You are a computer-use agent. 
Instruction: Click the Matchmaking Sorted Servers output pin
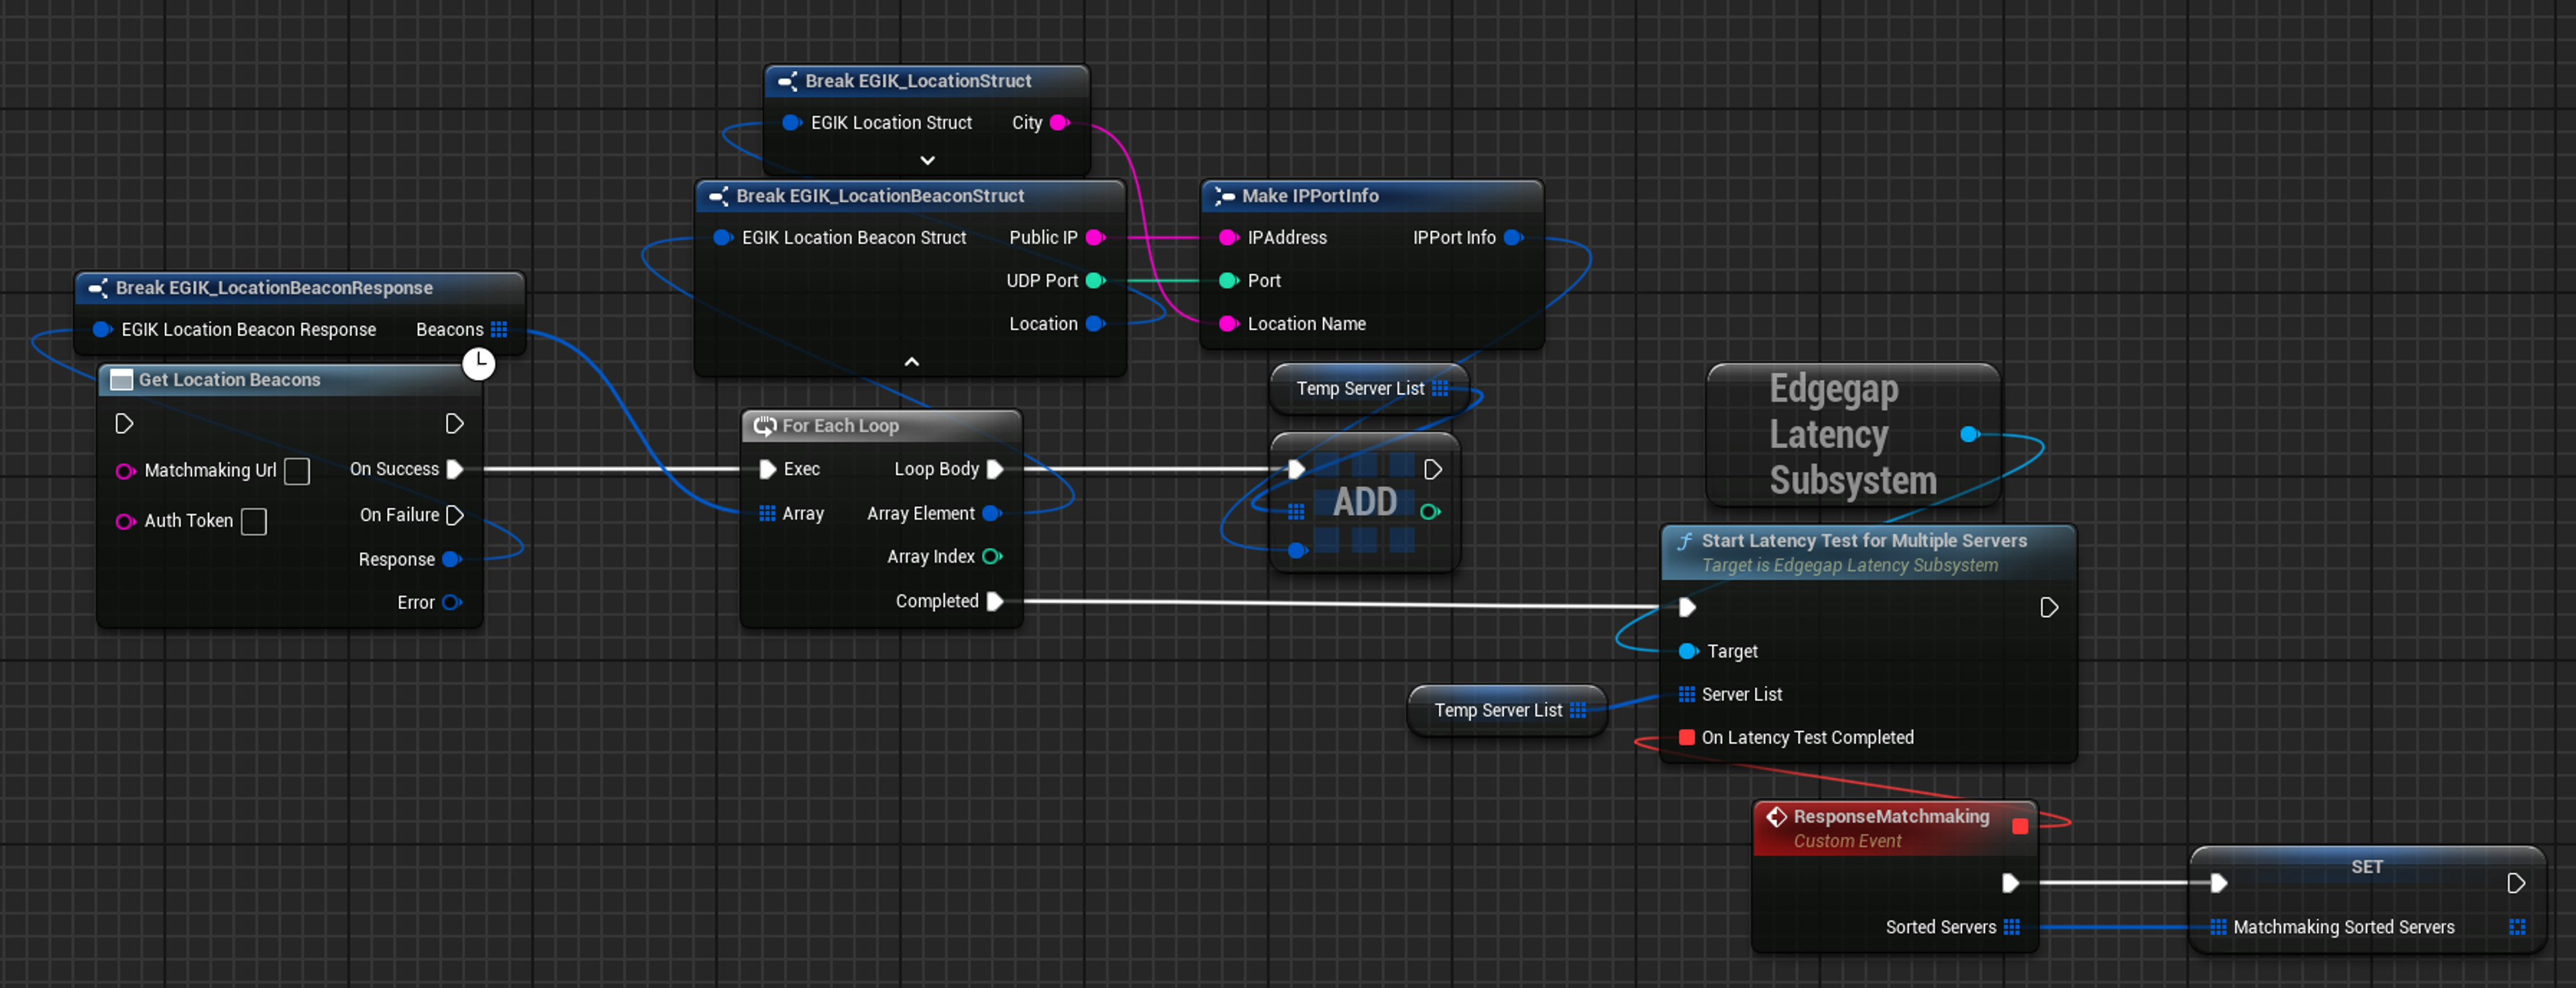pos(2517,927)
